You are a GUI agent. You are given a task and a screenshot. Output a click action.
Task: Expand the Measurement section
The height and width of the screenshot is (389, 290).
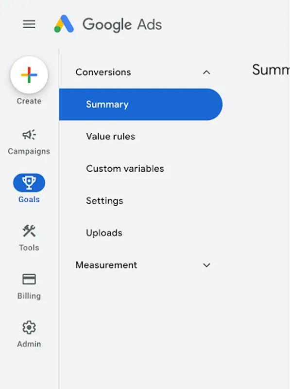point(206,265)
